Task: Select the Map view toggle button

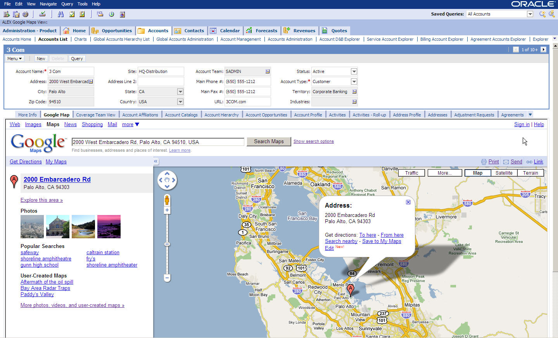Action: [x=478, y=173]
